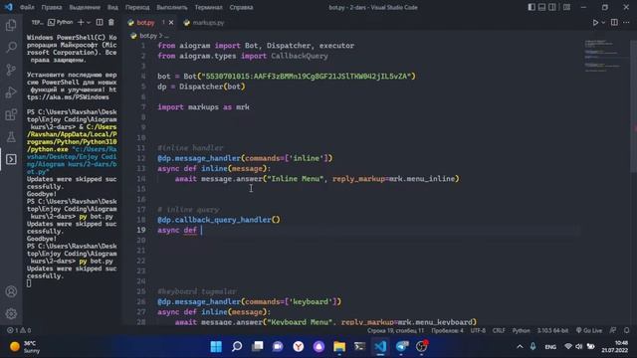Viewport: 637px width, 358px height.
Task: Run the Python file with play button
Action: 595,22
